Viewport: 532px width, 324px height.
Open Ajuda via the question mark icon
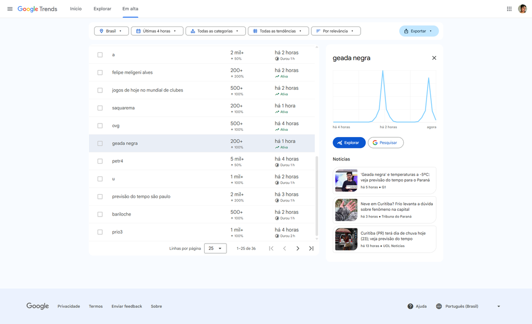(410, 306)
